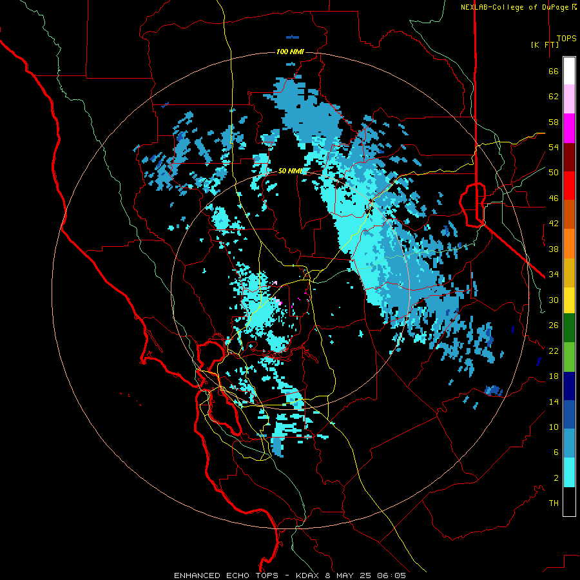
Task: Pick the cyan 6 kft legend swatch
Action: click(569, 472)
